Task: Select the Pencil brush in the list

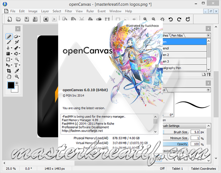Action: coord(185,49)
